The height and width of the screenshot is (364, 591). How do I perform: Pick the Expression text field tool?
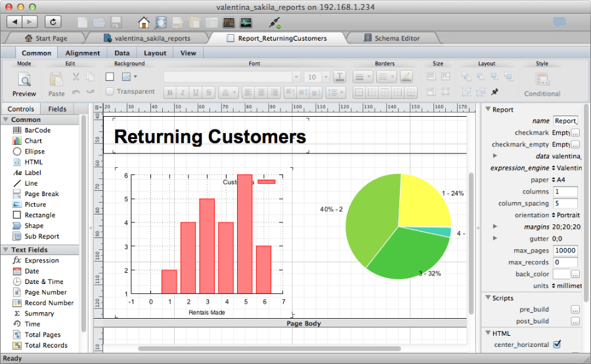pos(41,260)
